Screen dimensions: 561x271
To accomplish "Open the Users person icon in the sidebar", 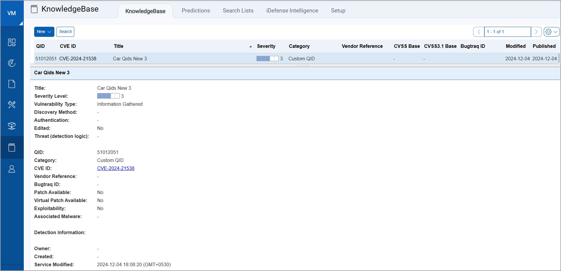I will click(12, 169).
